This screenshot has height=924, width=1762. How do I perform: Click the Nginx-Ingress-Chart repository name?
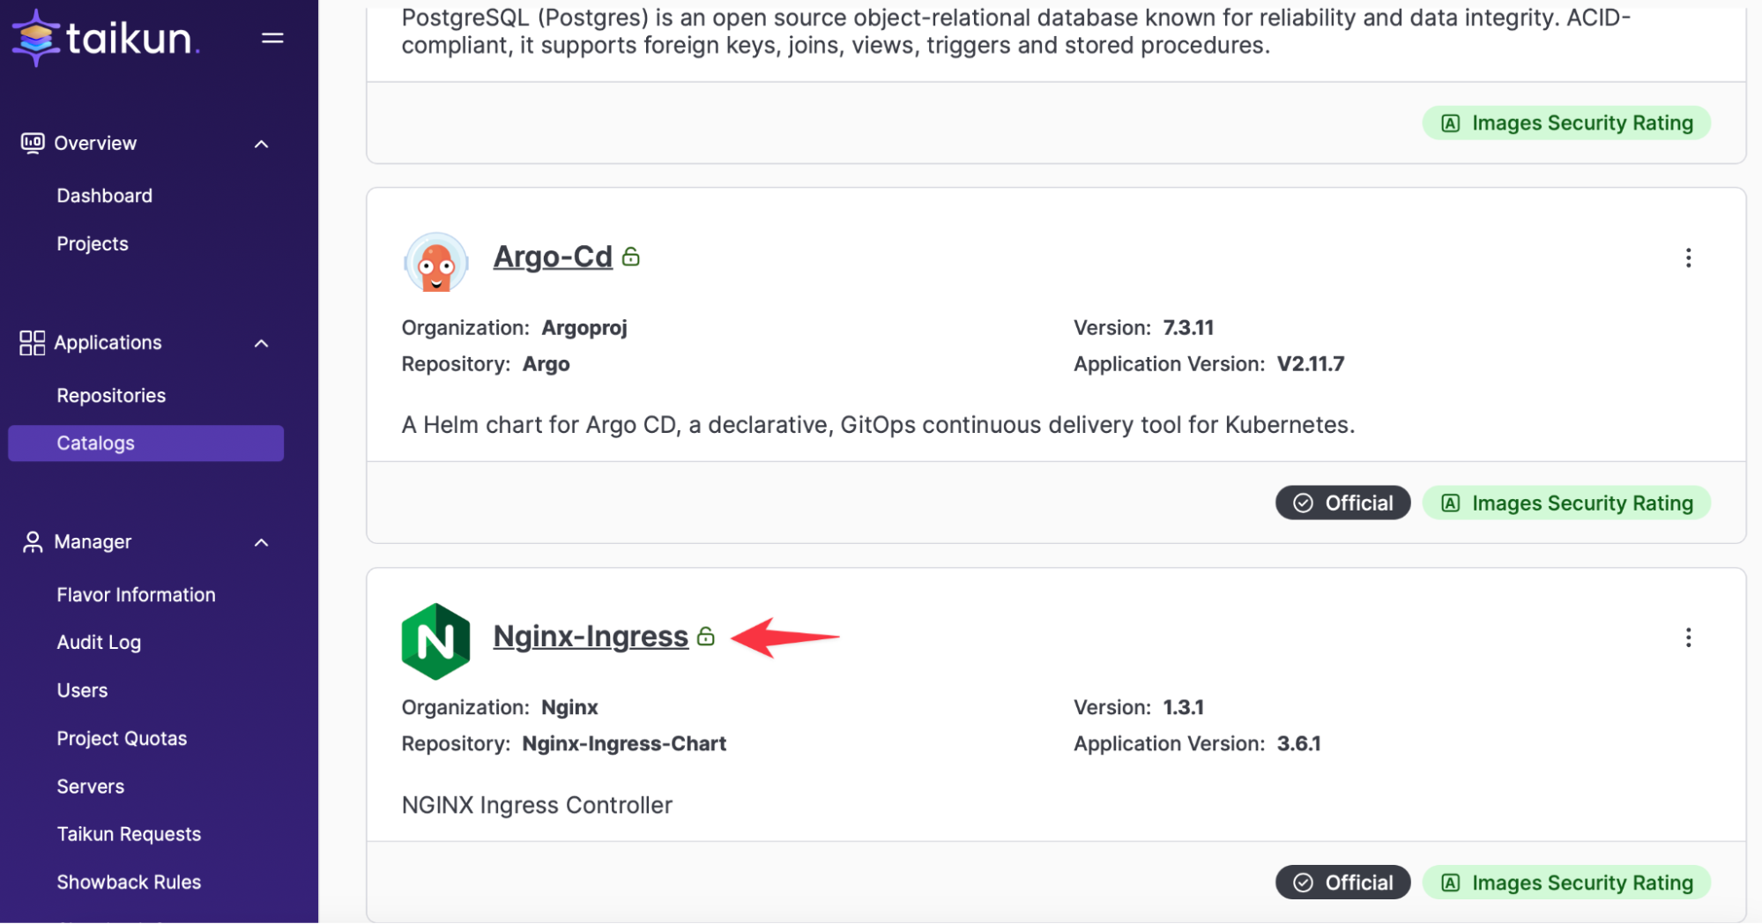point(624,743)
